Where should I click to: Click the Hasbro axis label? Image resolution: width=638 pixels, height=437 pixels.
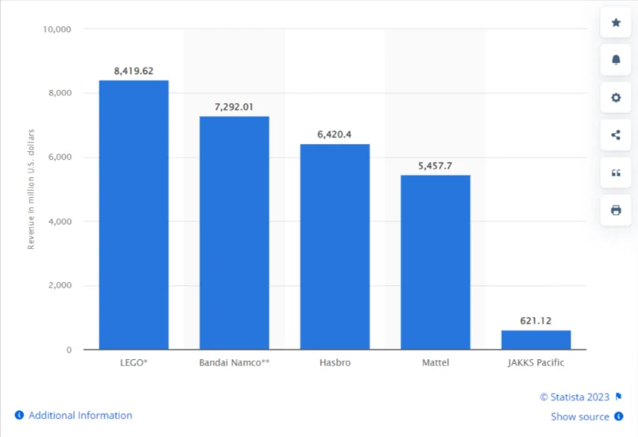[x=335, y=362]
